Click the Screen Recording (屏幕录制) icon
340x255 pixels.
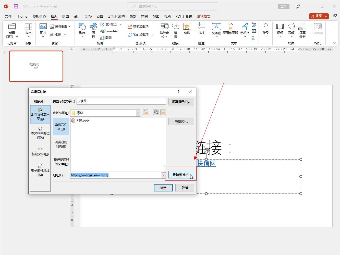[302, 26]
